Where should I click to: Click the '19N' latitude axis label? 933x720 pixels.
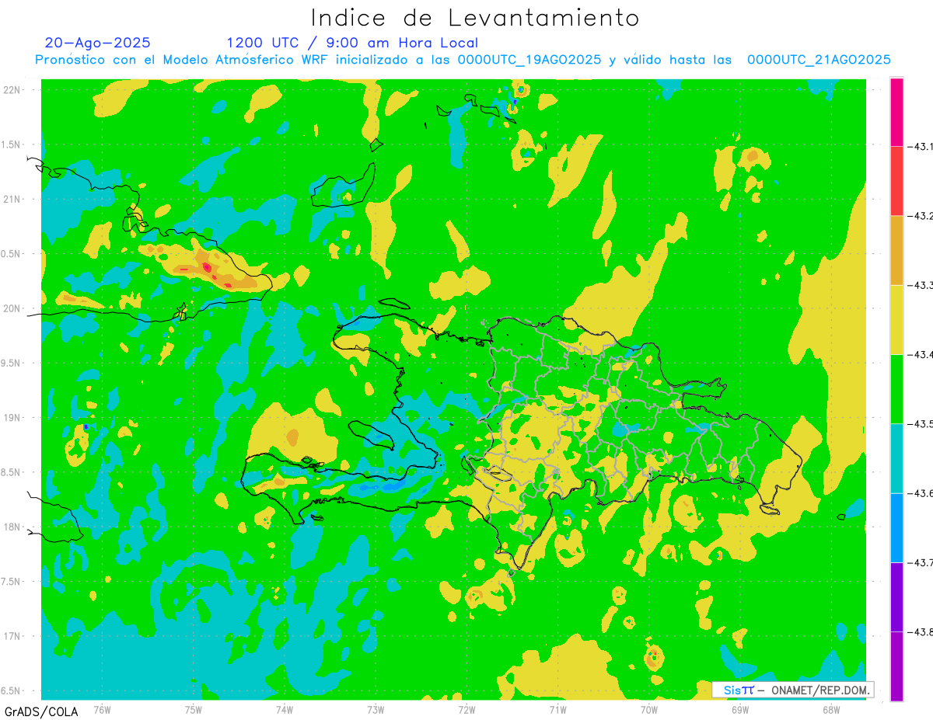(12, 418)
